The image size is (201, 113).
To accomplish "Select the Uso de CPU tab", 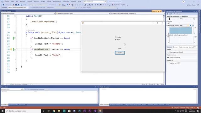I will [x=192, y=47].
